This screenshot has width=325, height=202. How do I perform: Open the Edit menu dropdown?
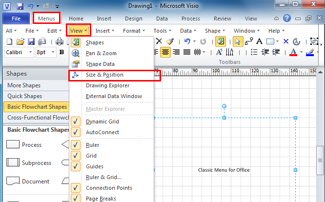(55, 31)
